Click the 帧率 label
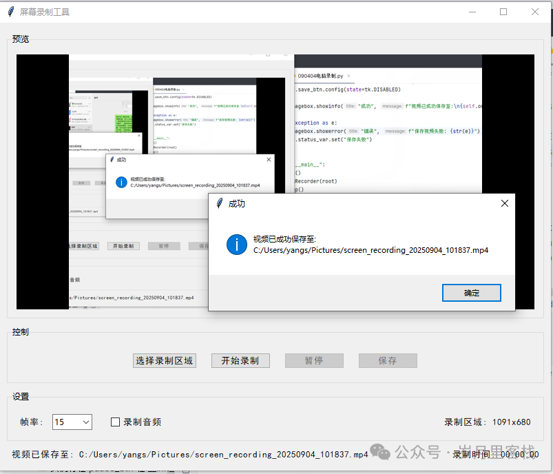The width and height of the screenshot is (553, 474). pos(32,422)
